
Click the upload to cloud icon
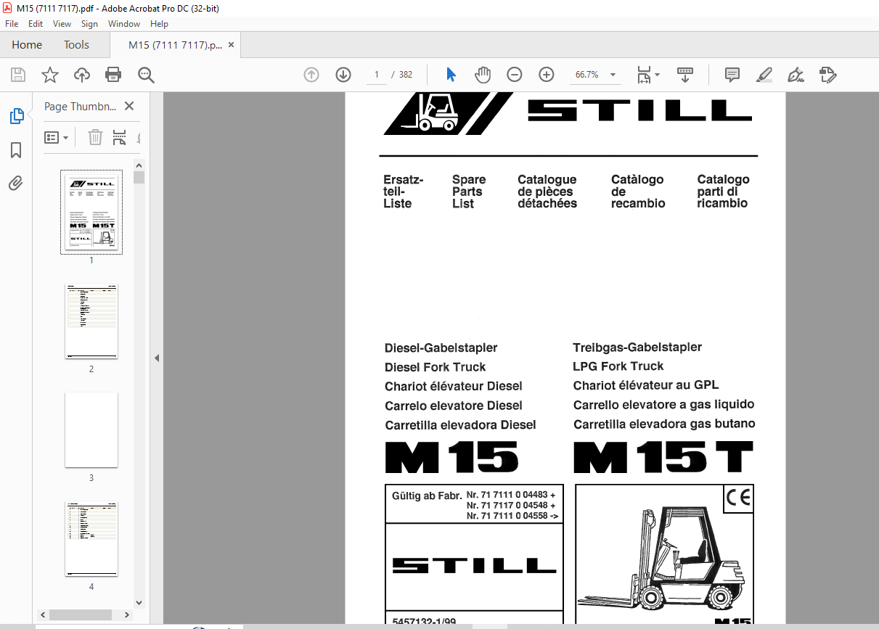click(x=82, y=75)
